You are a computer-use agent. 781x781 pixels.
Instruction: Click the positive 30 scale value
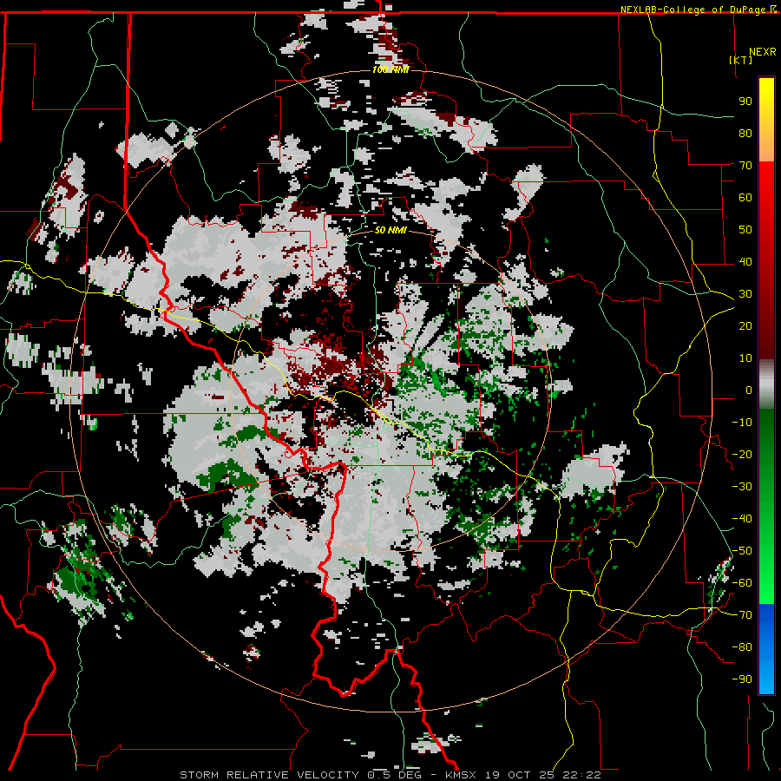pyautogui.click(x=745, y=294)
